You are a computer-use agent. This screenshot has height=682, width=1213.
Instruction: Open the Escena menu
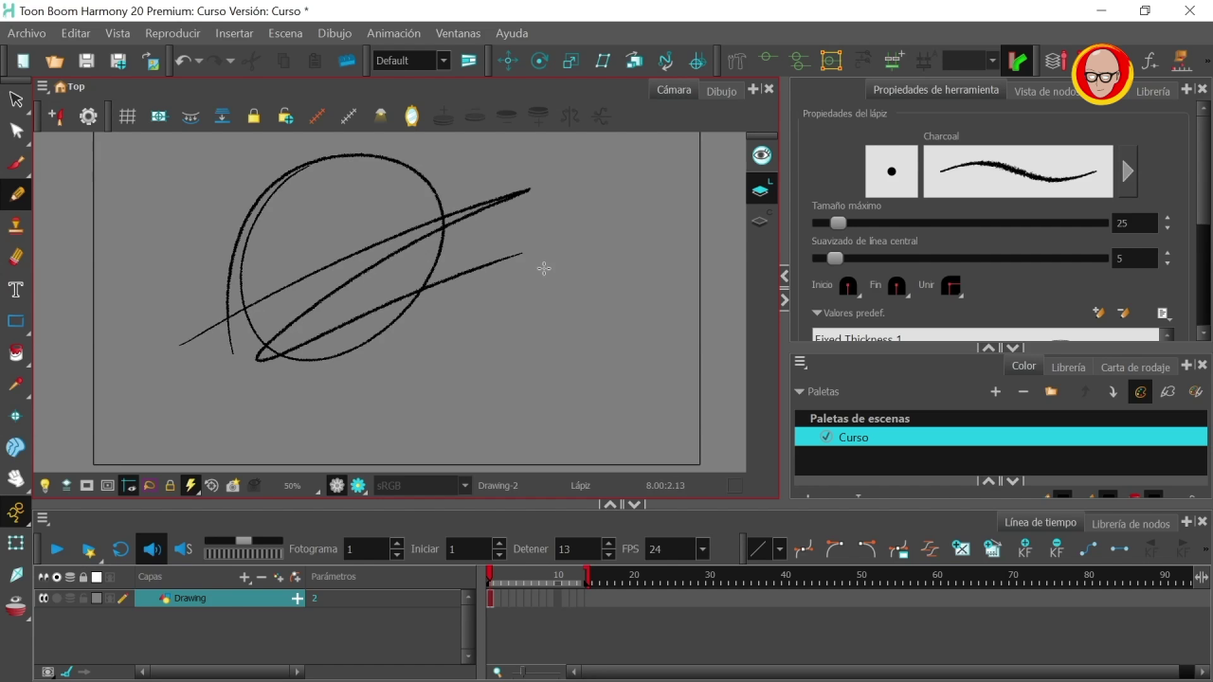coord(285,33)
